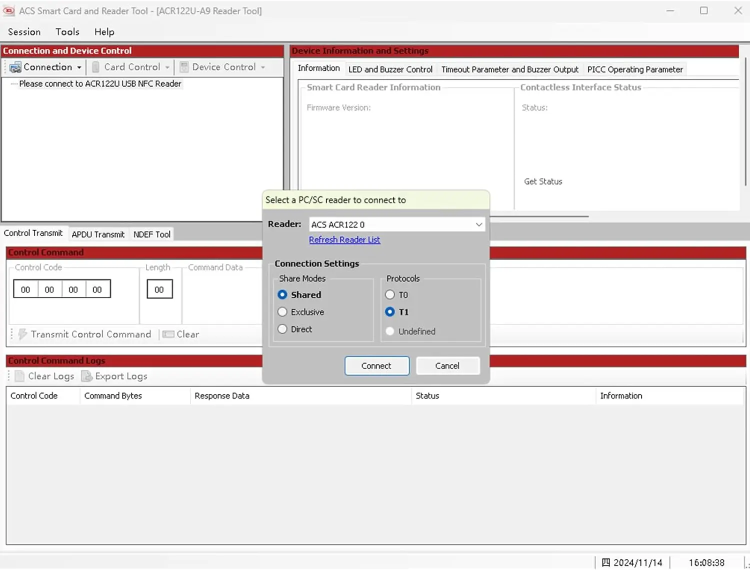750x570 pixels.
Task: Select the T1 protocol option
Action: 390,312
